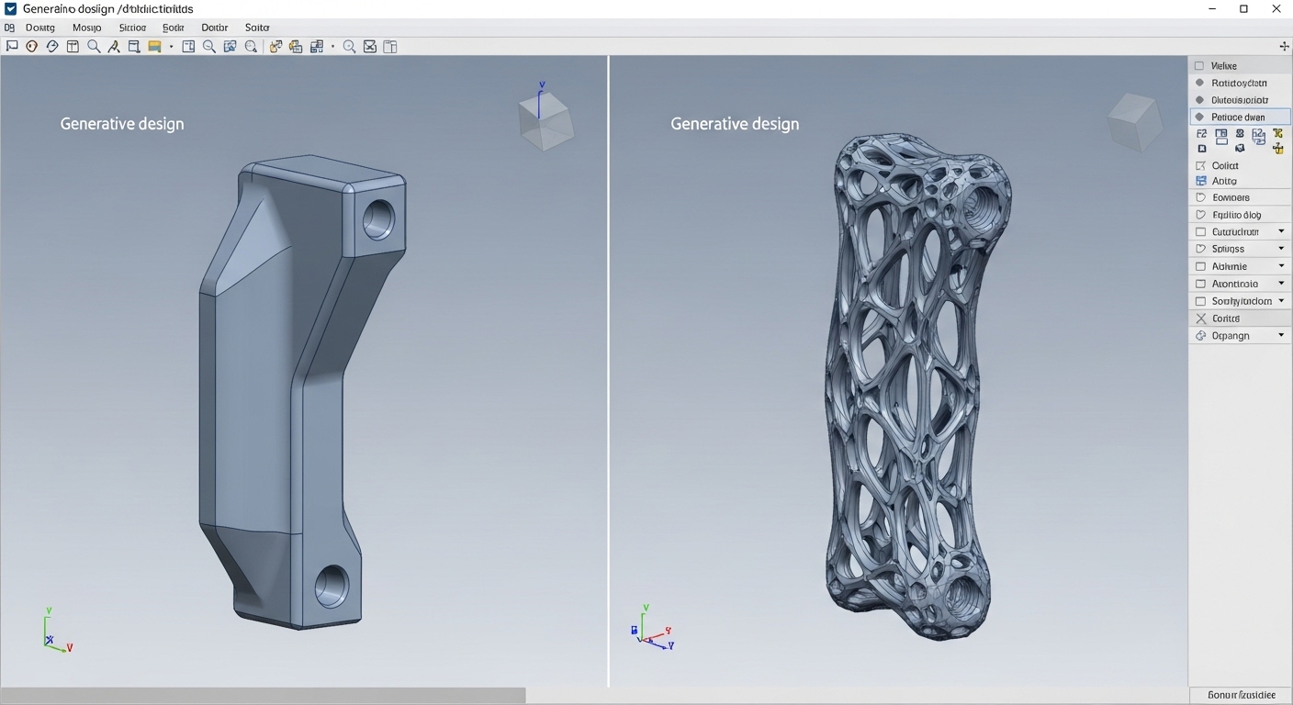
Task: Click the axis triad in right viewport
Action: (x=653, y=629)
